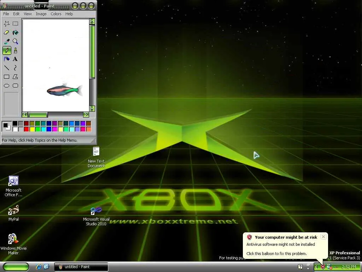Screen dimensions: 362x272
Task: Click the antivirus warning balloon
Action: coord(285,246)
